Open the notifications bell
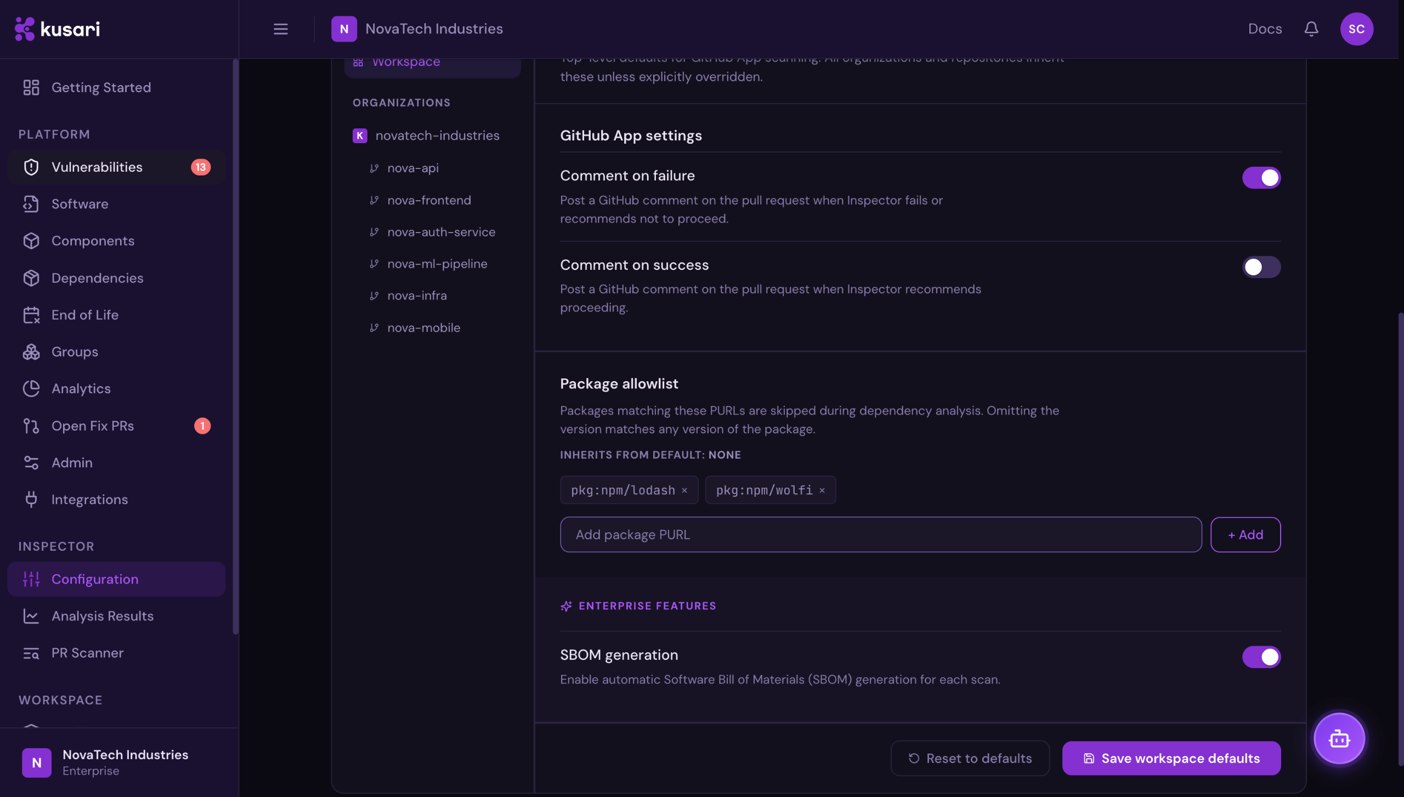 (1311, 29)
